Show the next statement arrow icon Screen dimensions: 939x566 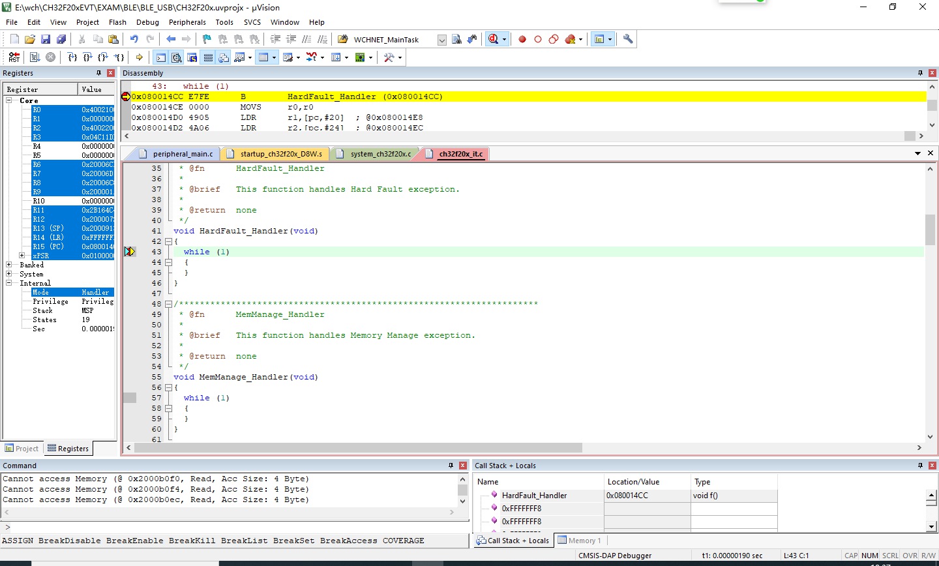click(x=139, y=57)
